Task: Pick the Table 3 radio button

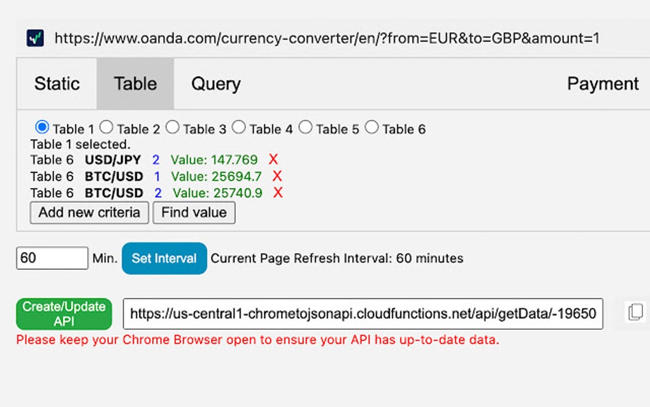Action: pyautogui.click(x=173, y=128)
